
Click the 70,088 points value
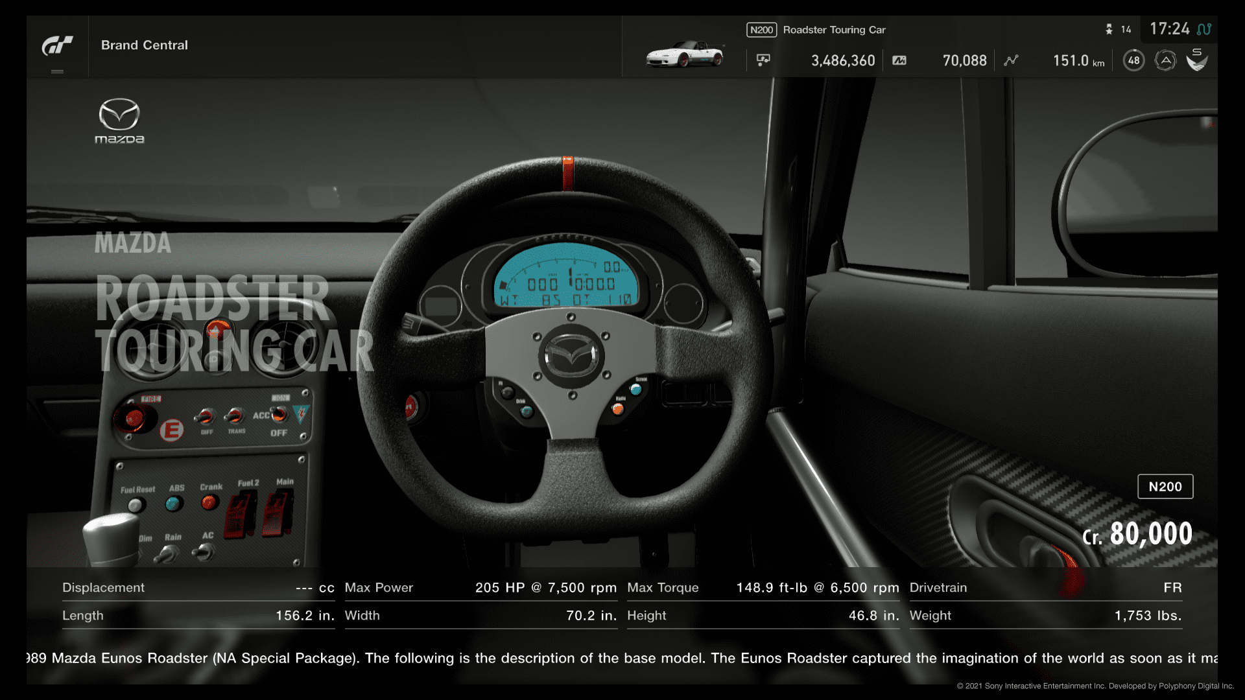tap(964, 60)
